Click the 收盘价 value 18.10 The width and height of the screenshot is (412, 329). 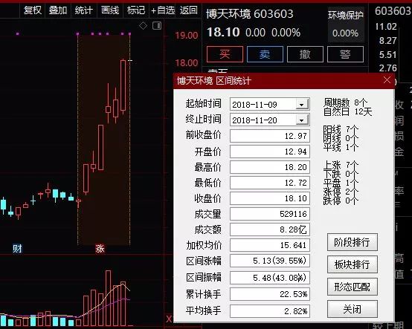tap(270, 198)
